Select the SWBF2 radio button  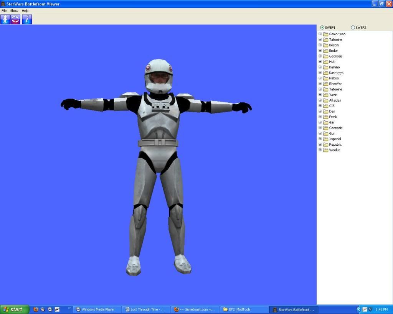tap(353, 28)
